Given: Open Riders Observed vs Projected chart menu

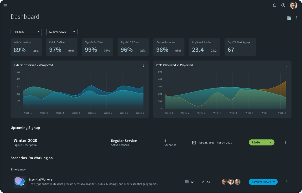Looking at the screenshot, I should click(x=143, y=65).
